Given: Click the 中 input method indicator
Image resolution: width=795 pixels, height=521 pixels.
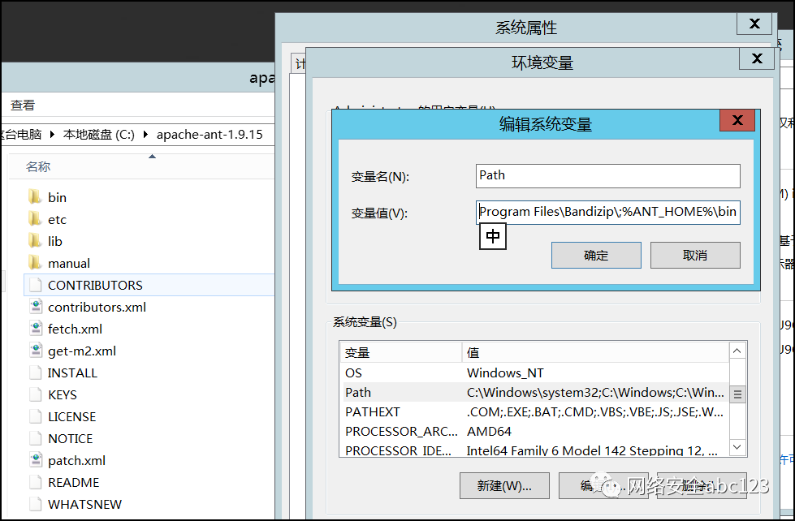Looking at the screenshot, I should [x=492, y=236].
